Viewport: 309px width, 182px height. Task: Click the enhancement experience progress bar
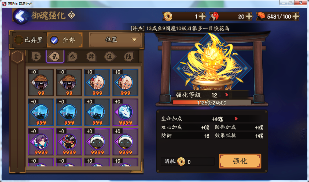212,103
